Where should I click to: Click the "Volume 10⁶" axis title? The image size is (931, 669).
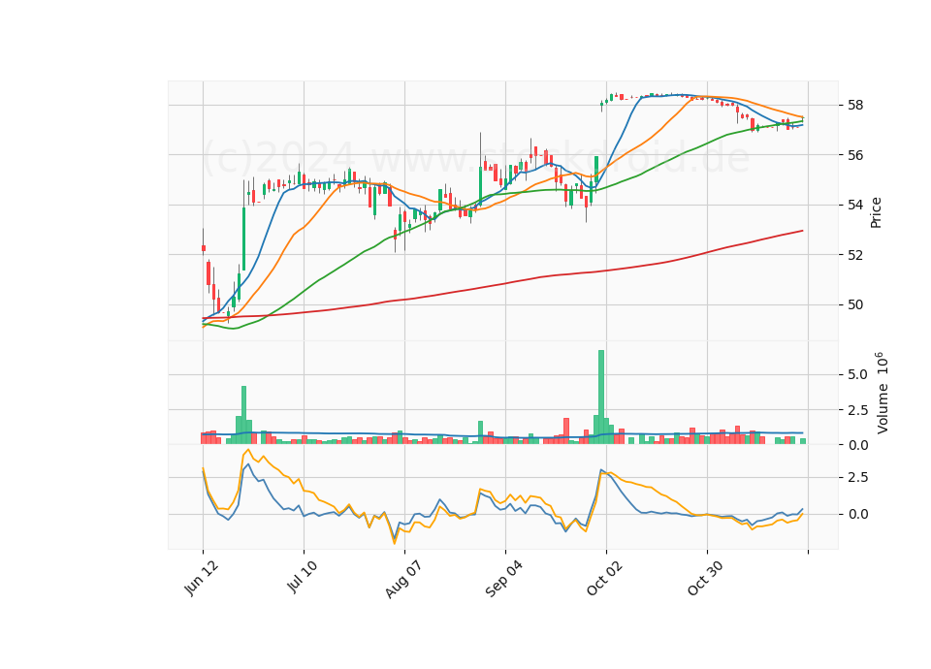pos(882,393)
